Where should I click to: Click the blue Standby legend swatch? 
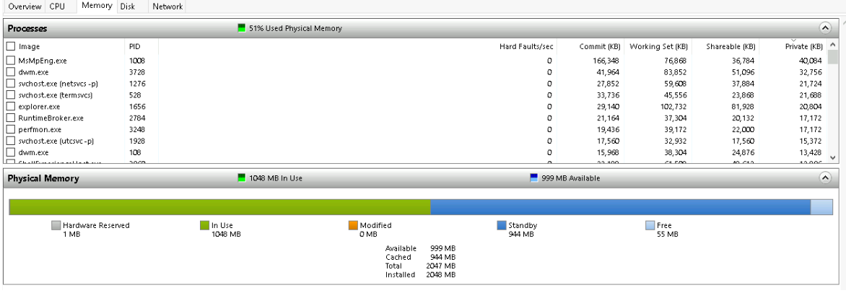(x=502, y=226)
